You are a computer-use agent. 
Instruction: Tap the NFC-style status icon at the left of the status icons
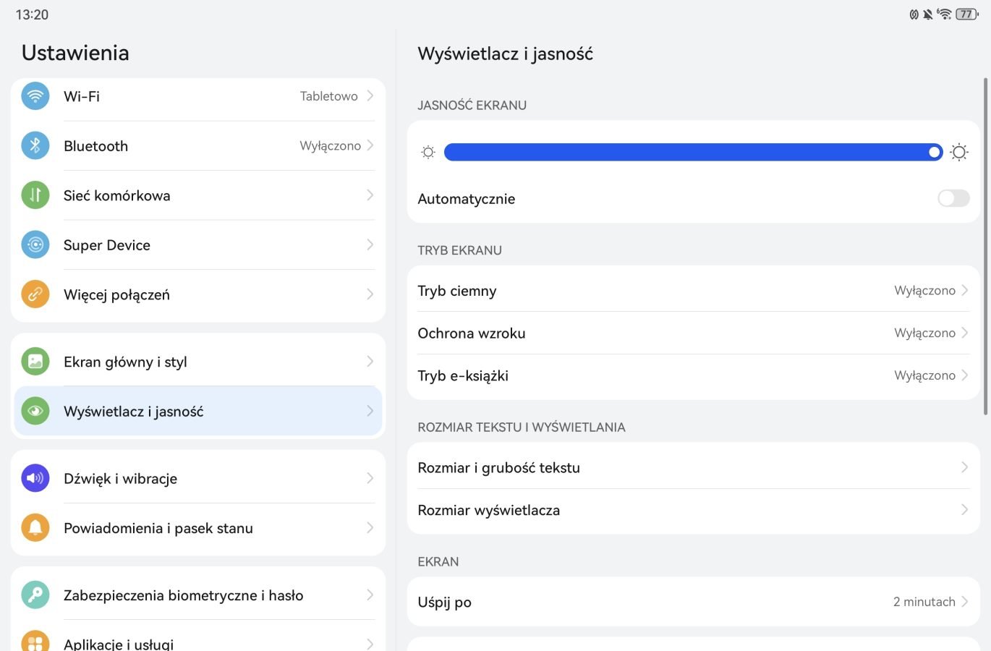tap(914, 14)
